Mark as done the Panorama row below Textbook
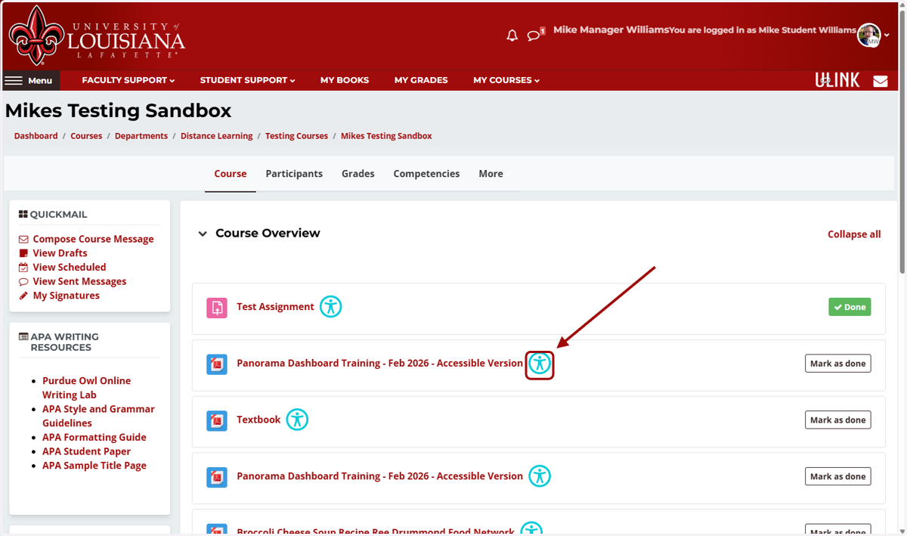This screenshot has height=536, width=907. [x=837, y=476]
